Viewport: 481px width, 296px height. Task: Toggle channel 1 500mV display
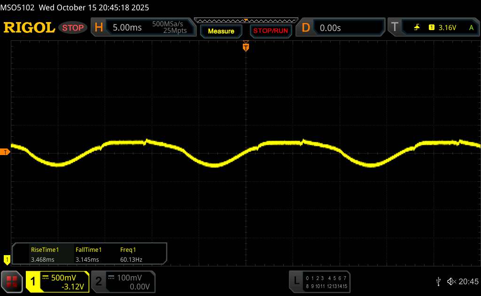[57, 281]
